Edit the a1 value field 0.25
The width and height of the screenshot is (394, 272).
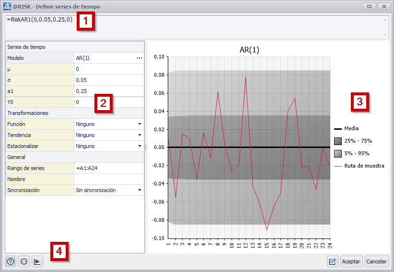109,91
